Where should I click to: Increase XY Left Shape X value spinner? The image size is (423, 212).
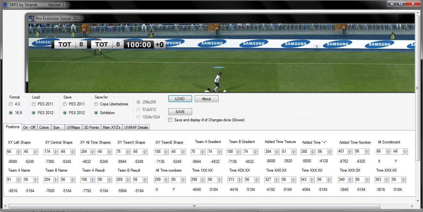tap(19, 150)
